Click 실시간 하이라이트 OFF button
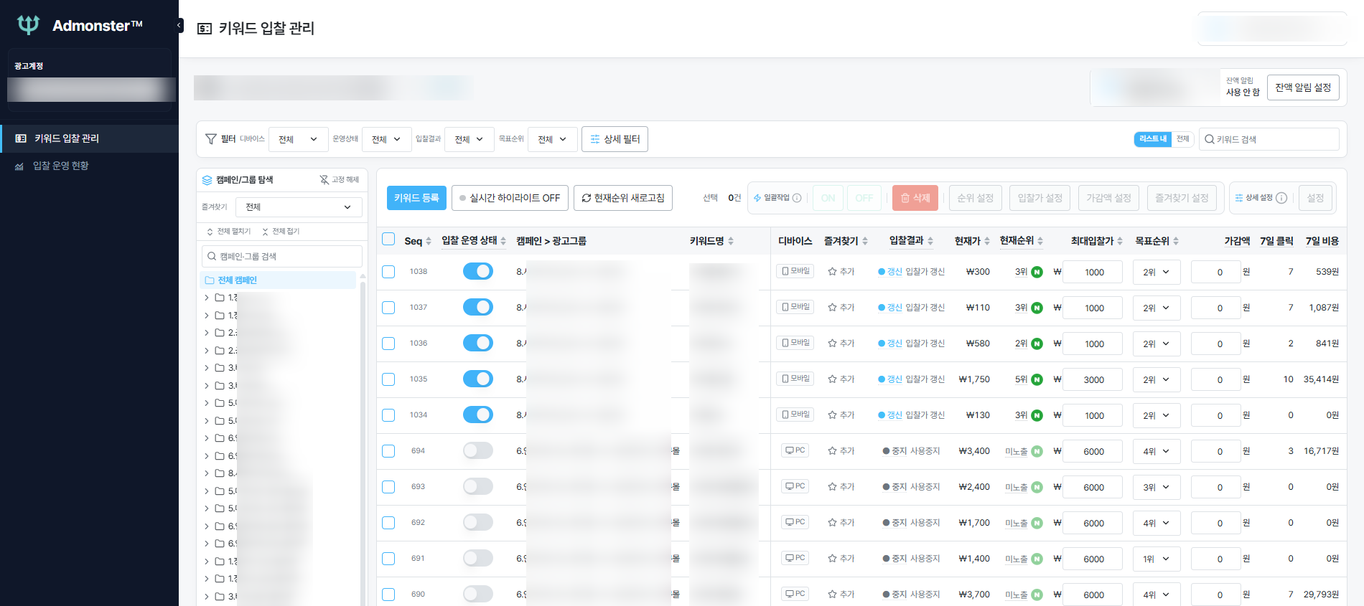This screenshot has width=1364, height=606. pyautogui.click(x=510, y=198)
